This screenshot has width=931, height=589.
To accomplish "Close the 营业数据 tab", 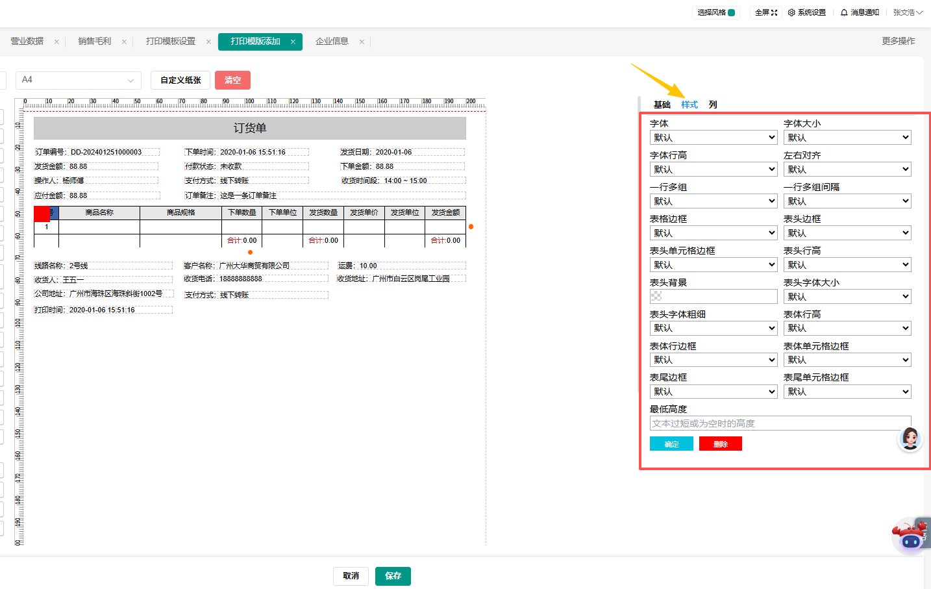I will pos(56,42).
